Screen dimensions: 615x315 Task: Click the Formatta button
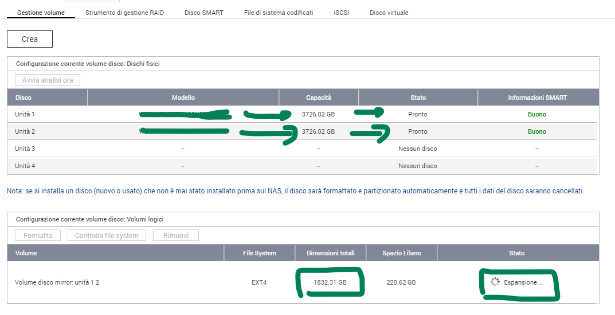point(38,235)
